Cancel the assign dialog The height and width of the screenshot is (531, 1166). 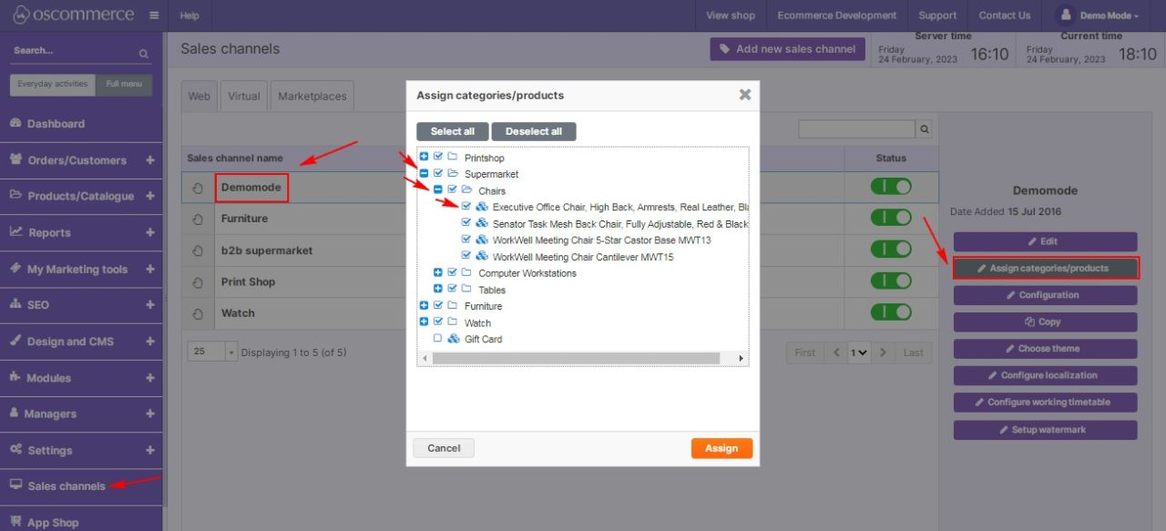pos(444,448)
